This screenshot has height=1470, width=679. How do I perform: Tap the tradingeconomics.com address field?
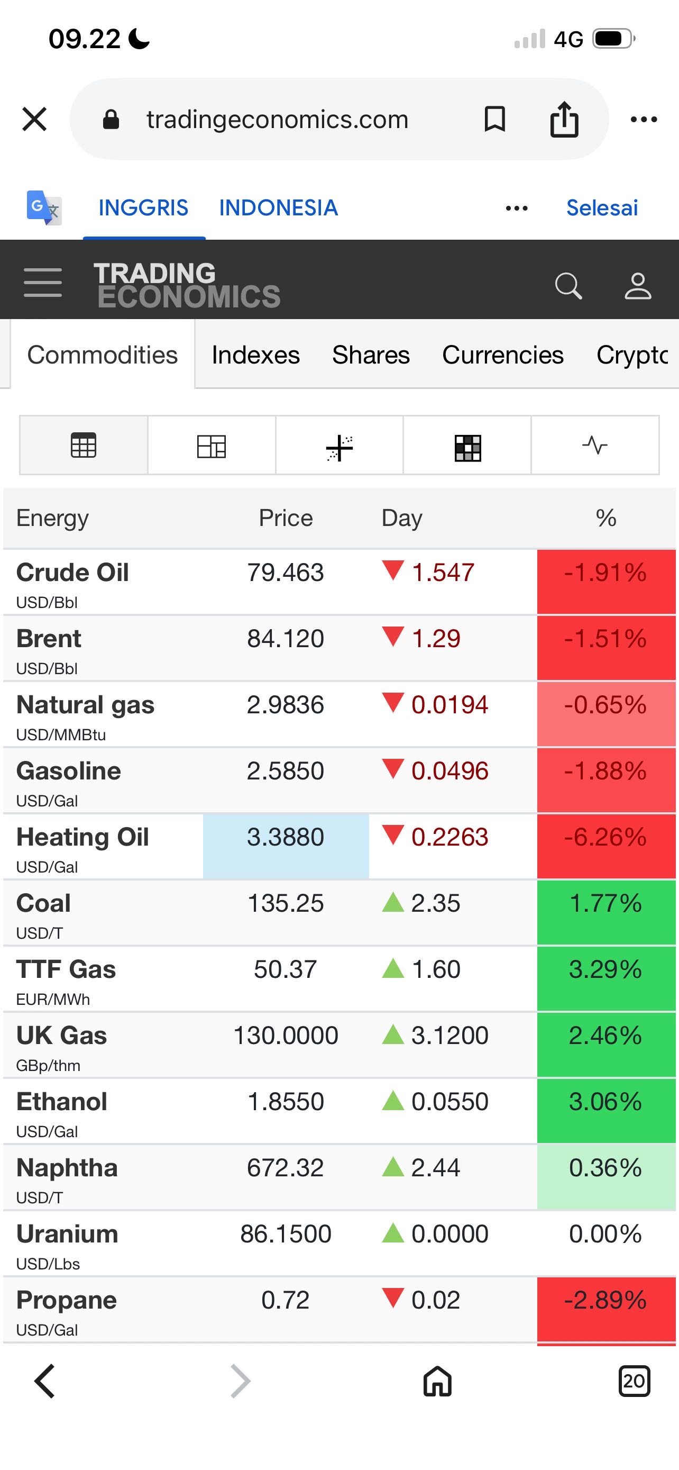[x=277, y=119]
